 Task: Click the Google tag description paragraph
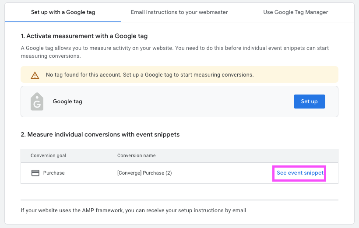[x=175, y=52]
